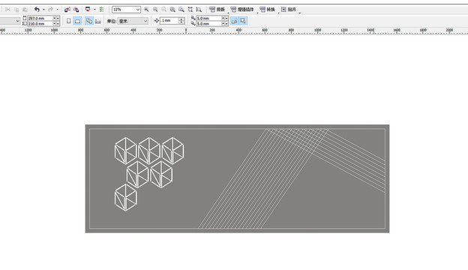Select the top-left hexagon cube shape
Image resolution: width=468 pixels, height=270 pixels.
126,151
